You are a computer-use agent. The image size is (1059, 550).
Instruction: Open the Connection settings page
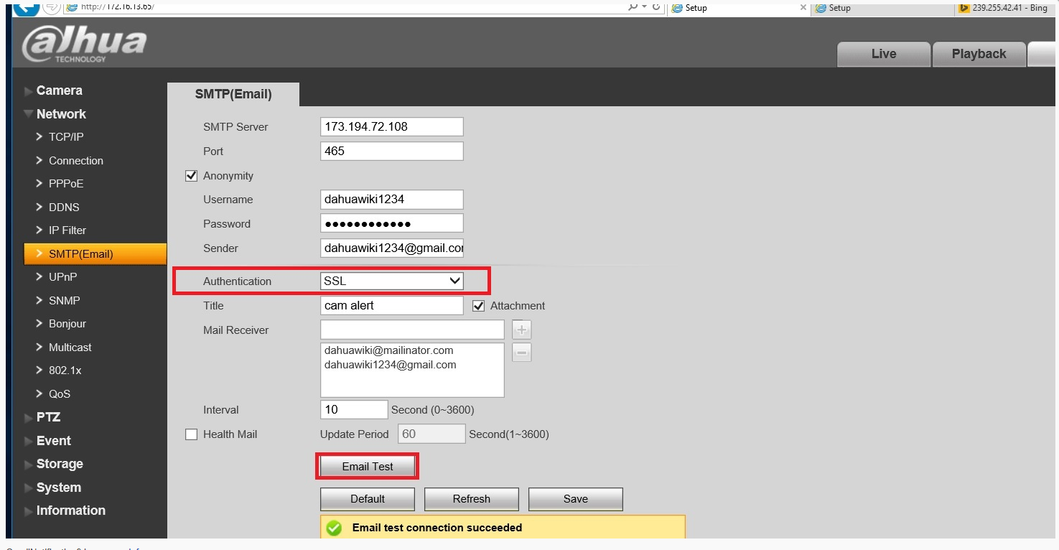pos(75,161)
